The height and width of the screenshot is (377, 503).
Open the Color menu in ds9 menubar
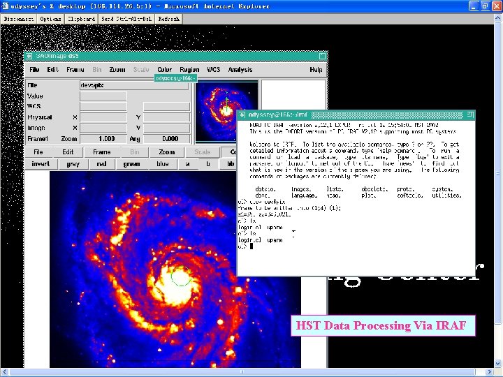(x=165, y=70)
